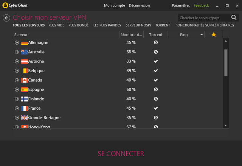
Task: Switch to Les plus rapides tab
Action: click(x=107, y=25)
